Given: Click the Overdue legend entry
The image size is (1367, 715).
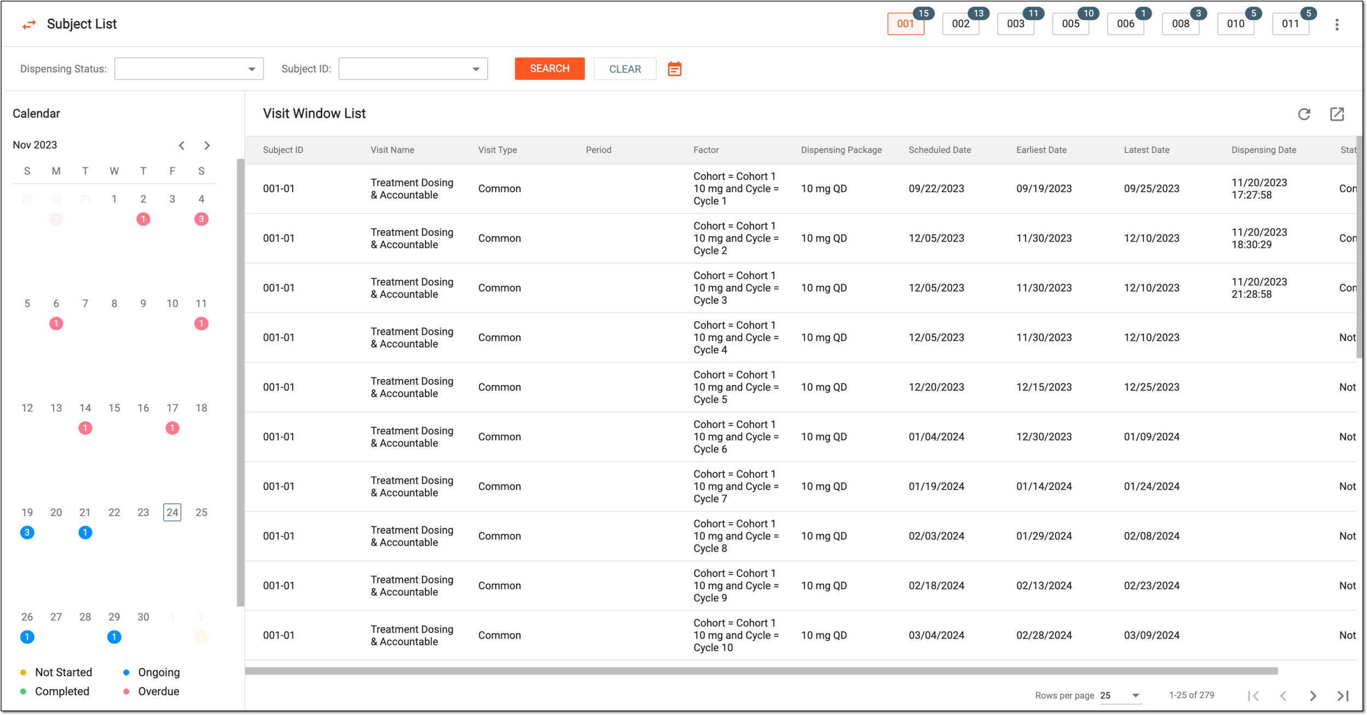Looking at the screenshot, I should pyautogui.click(x=151, y=692).
